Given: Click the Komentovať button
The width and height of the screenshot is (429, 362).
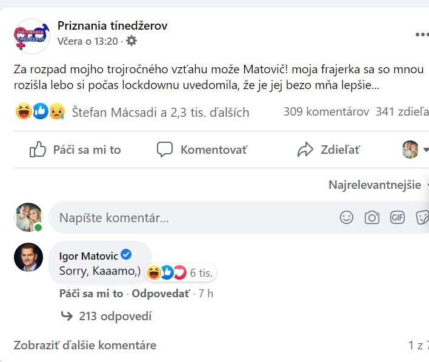Looking at the screenshot, I should [202, 150].
